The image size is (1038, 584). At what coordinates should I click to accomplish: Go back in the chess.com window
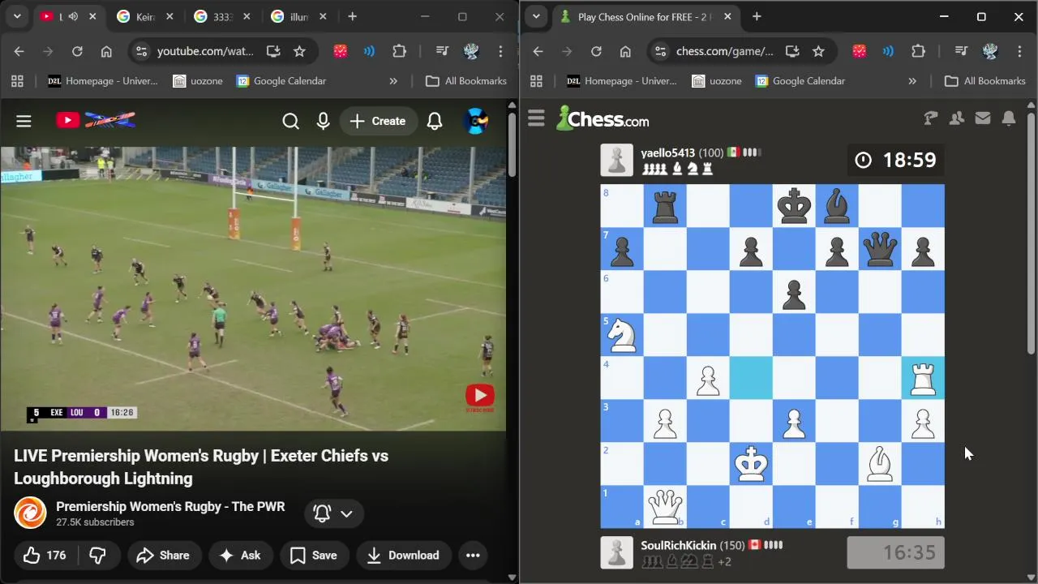click(x=538, y=51)
